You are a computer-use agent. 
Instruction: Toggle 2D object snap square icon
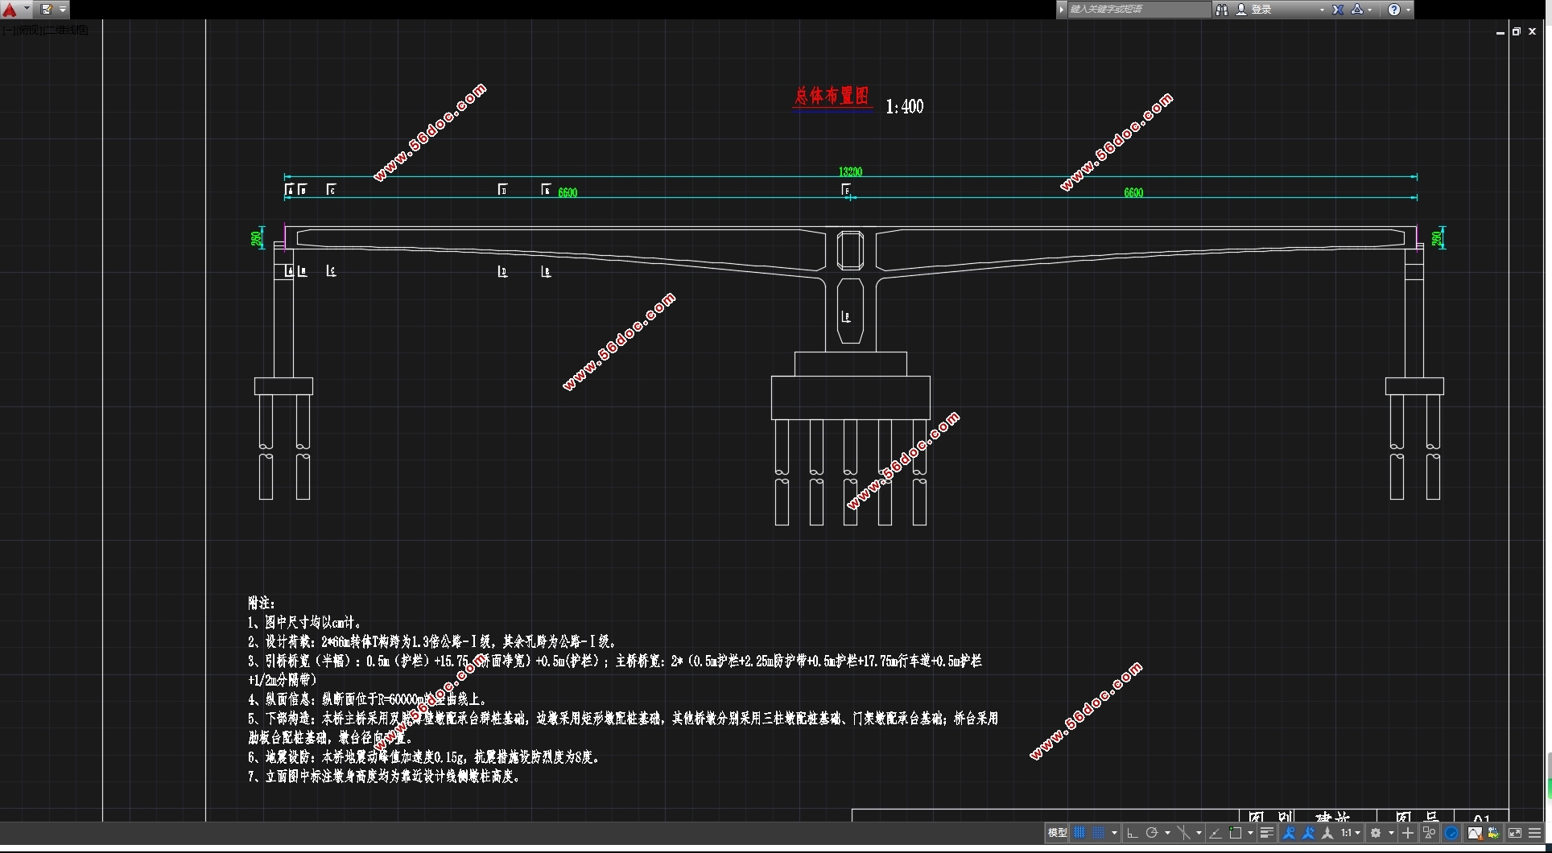pyautogui.click(x=1235, y=833)
